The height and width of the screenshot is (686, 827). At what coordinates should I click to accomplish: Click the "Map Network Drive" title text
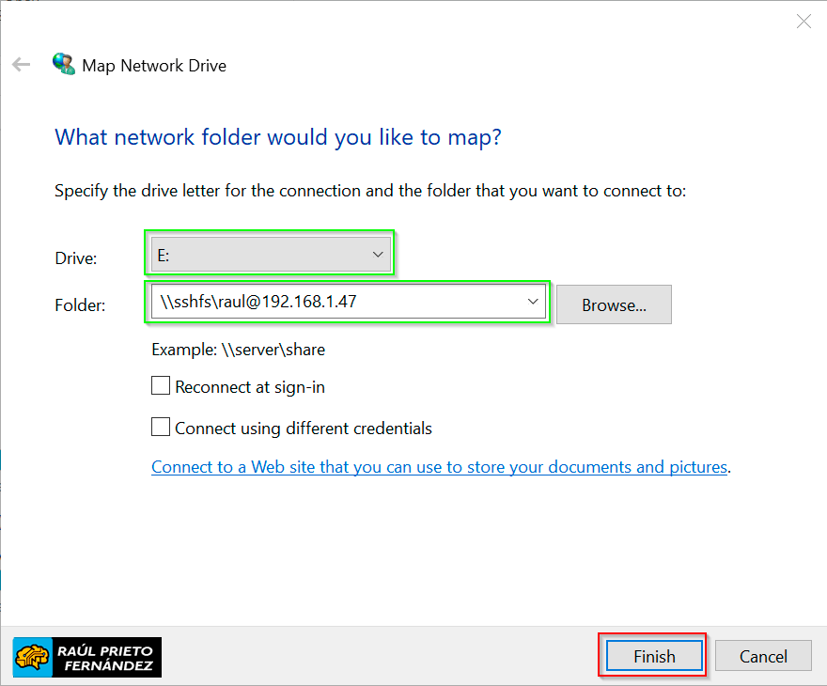pos(154,66)
